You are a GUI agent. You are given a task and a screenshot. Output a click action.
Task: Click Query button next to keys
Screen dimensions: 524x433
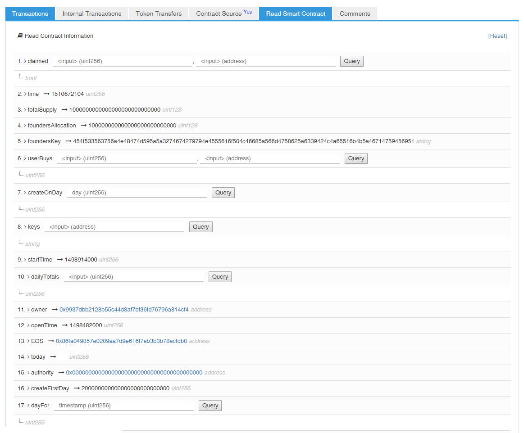coord(201,227)
